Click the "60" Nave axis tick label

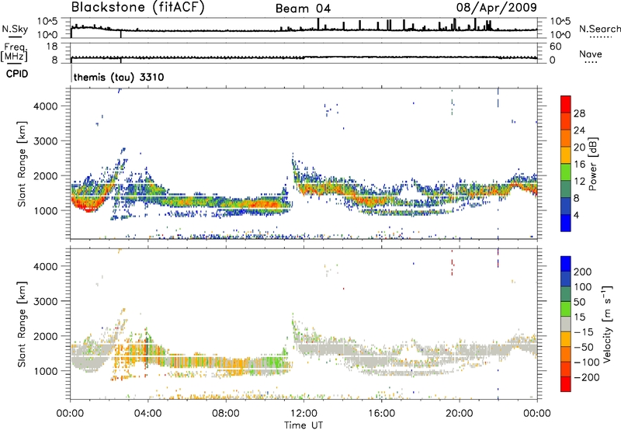point(555,47)
